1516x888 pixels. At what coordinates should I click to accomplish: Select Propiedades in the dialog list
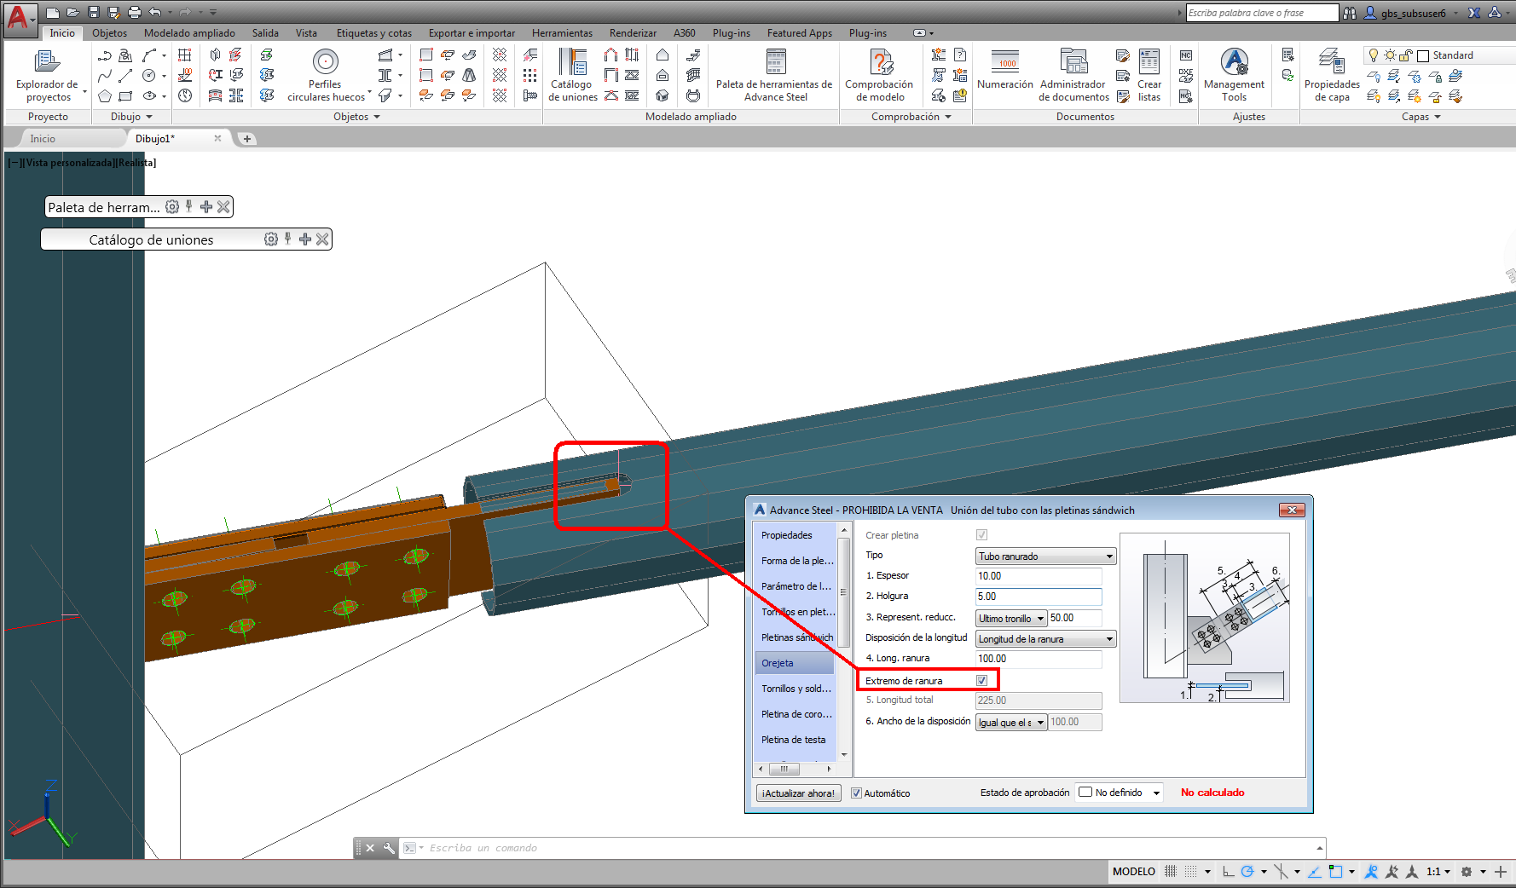click(x=787, y=535)
